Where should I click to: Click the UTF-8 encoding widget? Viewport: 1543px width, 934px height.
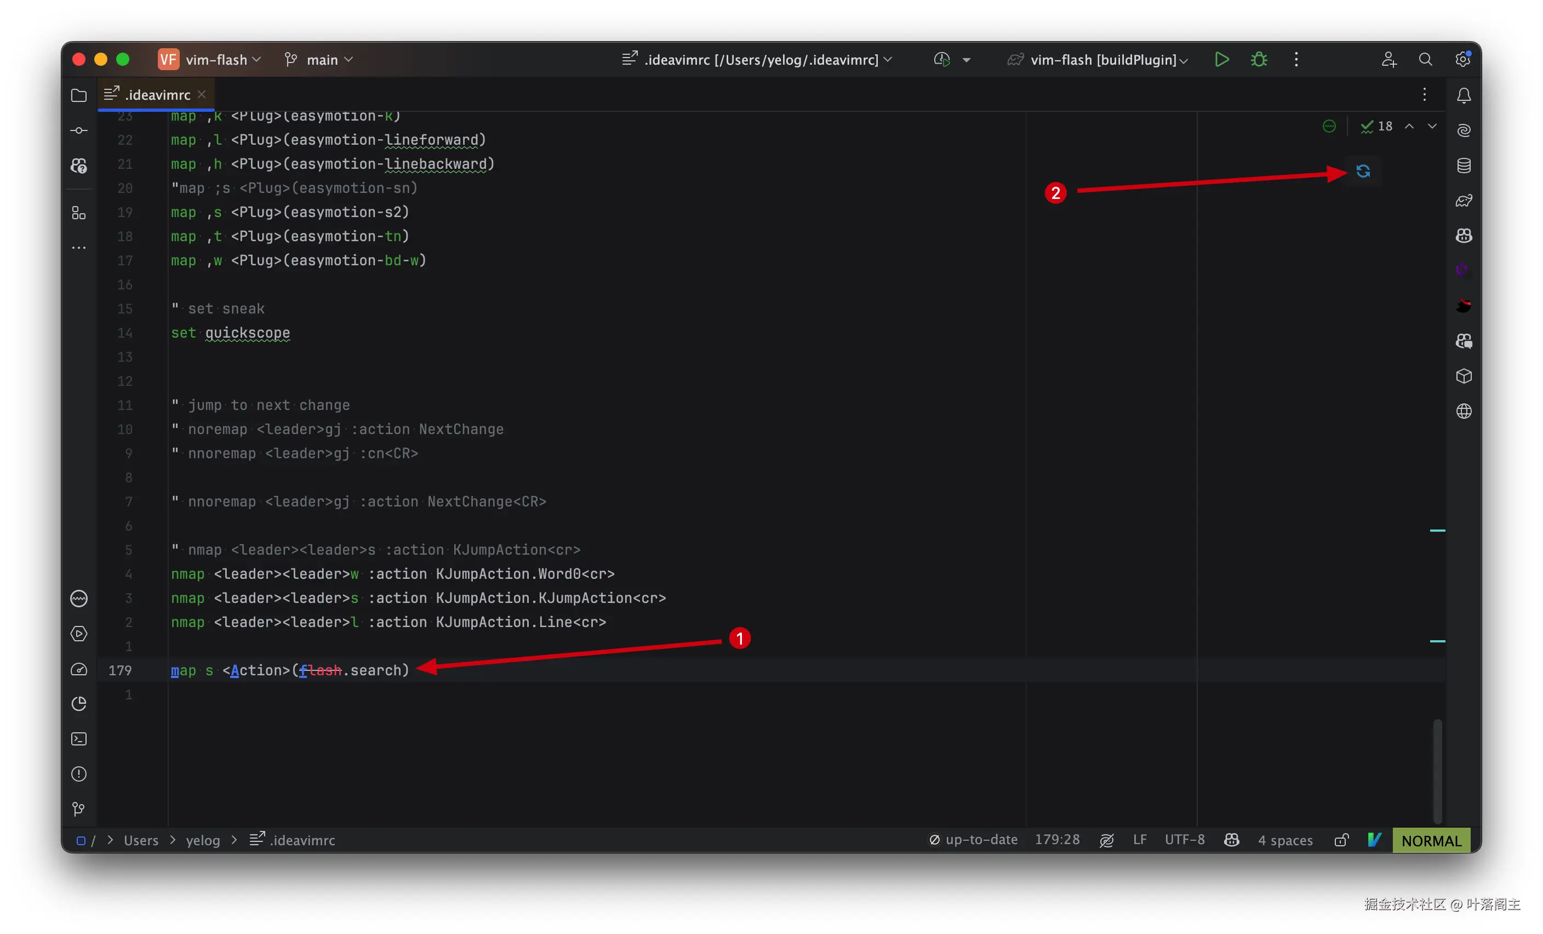tap(1184, 839)
